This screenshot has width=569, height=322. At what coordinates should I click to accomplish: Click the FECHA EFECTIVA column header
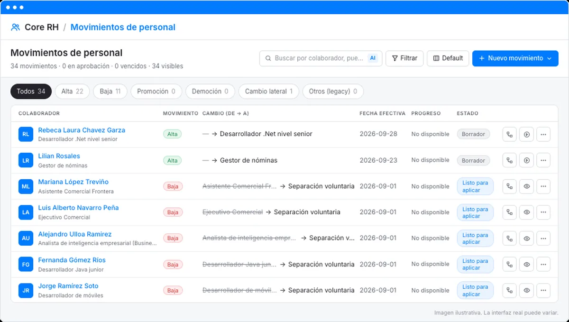[382, 113]
